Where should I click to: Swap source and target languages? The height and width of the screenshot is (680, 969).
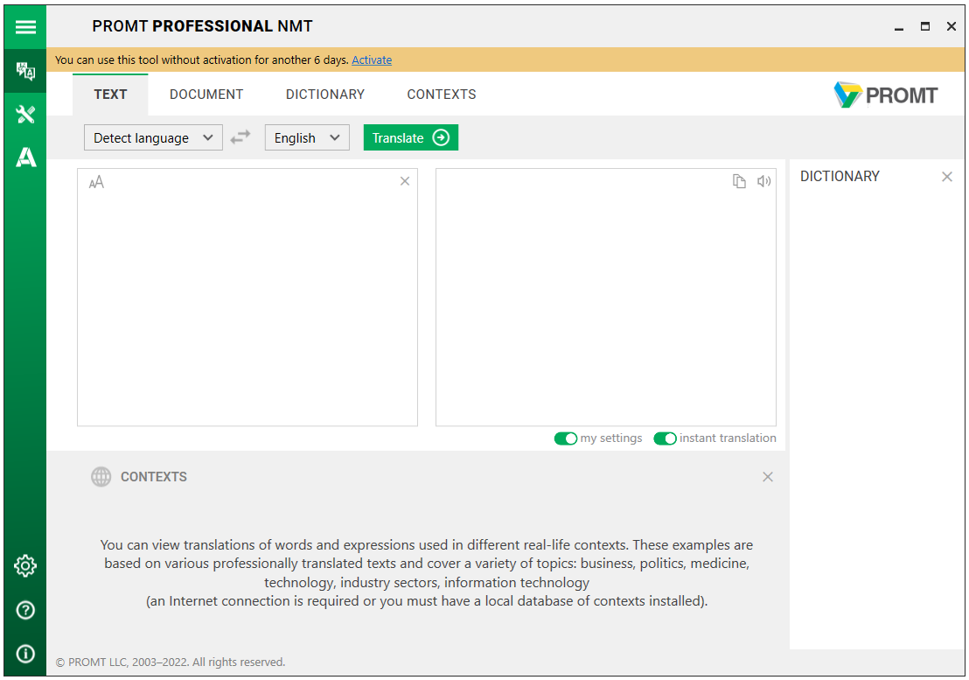coord(241,137)
